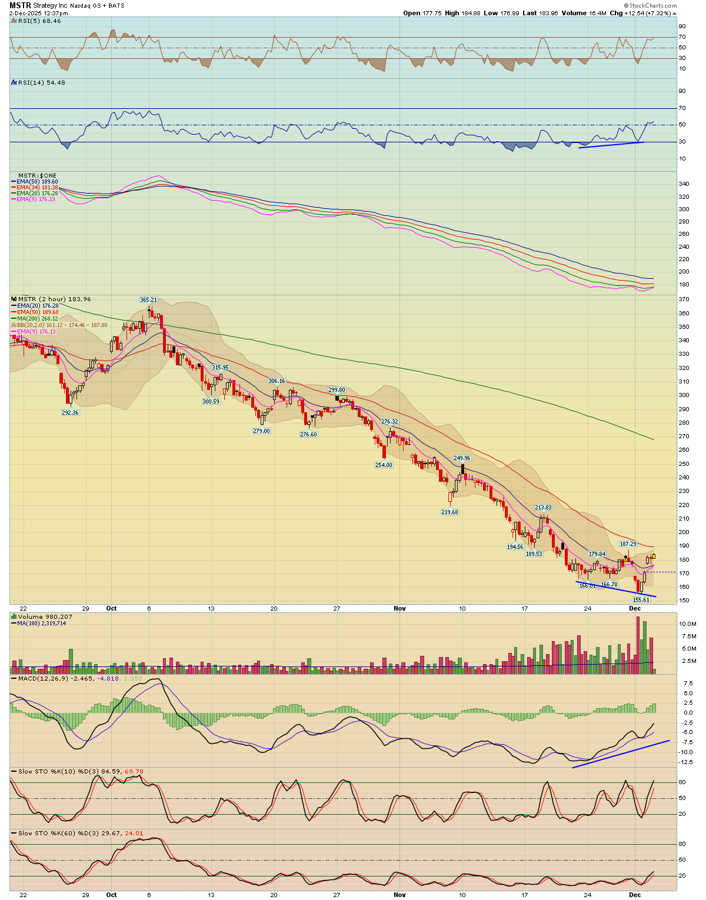Click the bold MSTR ticker symbol in header
Viewport: 706px width, 900px height.
(20, 5)
